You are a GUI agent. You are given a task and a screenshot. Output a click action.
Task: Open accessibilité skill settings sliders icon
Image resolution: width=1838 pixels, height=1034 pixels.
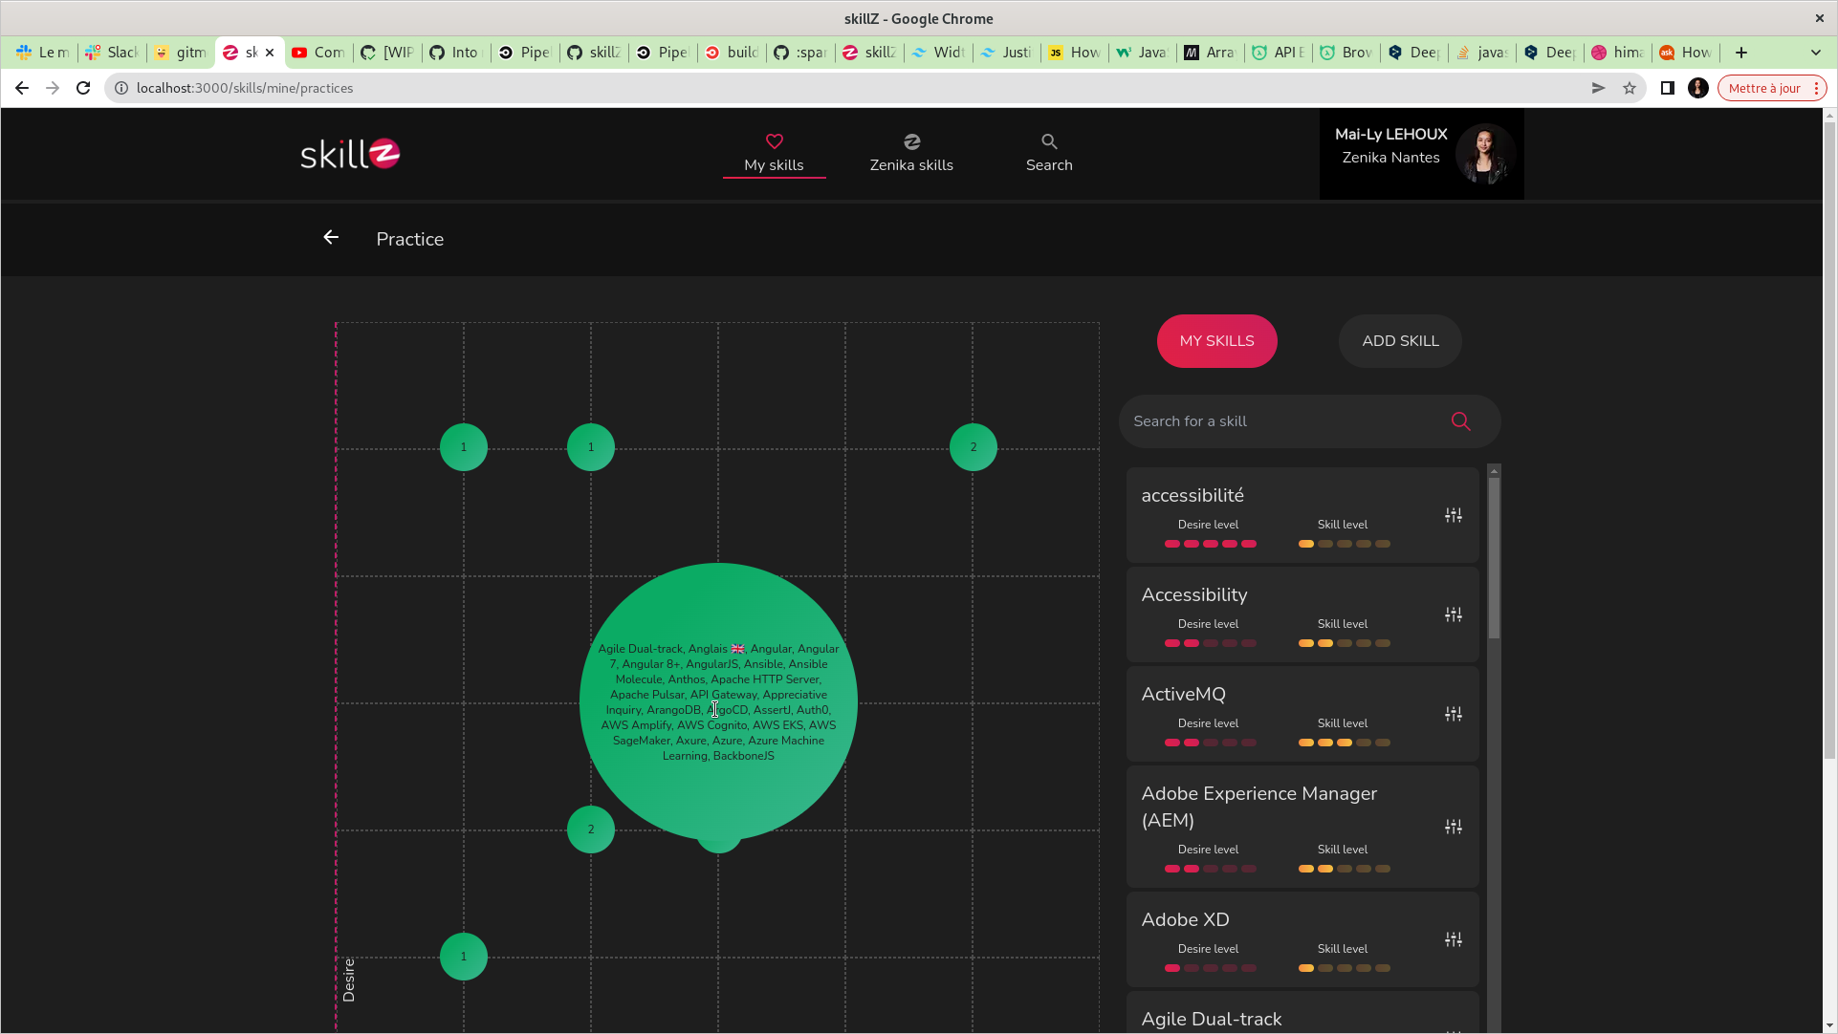coord(1453,516)
